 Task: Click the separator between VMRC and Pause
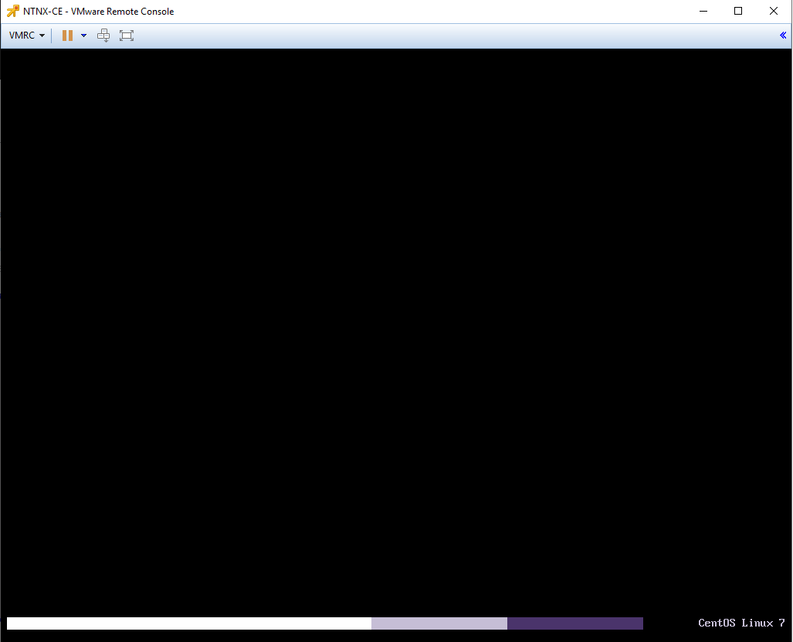pos(52,36)
